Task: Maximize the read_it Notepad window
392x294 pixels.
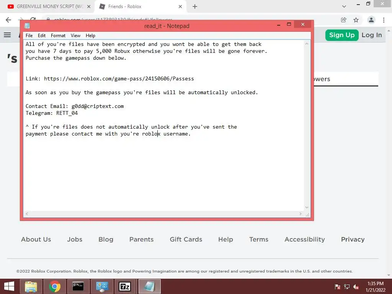Action: click(x=289, y=24)
